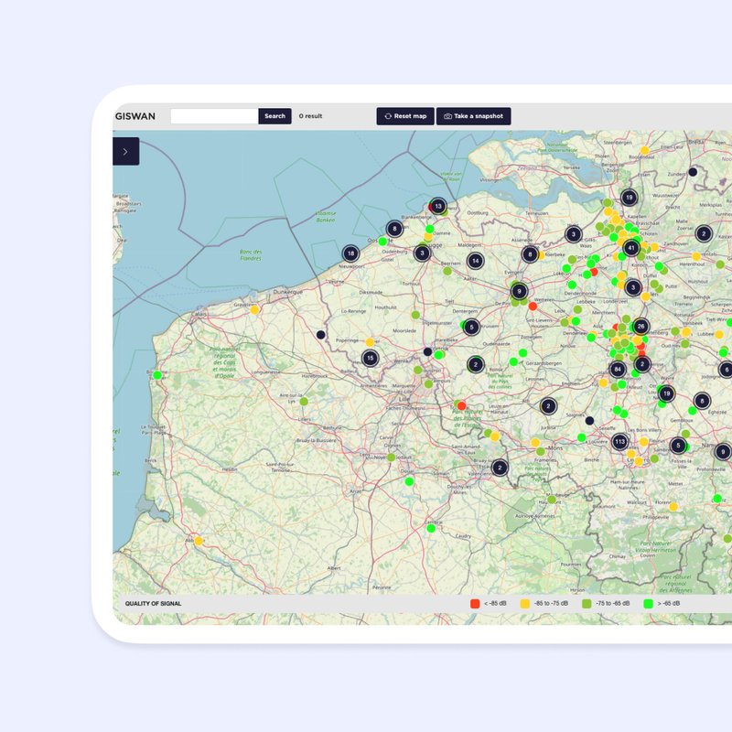The width and height of the screenshot is (732, 732).
Task: Select the yellow -85 to -75 dB swatch
Action: (525, 604)
